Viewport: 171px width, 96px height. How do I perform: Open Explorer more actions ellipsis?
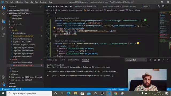pyautogui.click(x=40, y=6)
